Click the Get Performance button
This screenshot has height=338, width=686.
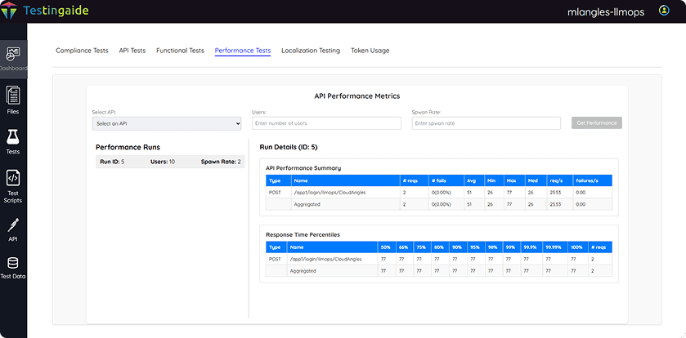tap(597, 123)
